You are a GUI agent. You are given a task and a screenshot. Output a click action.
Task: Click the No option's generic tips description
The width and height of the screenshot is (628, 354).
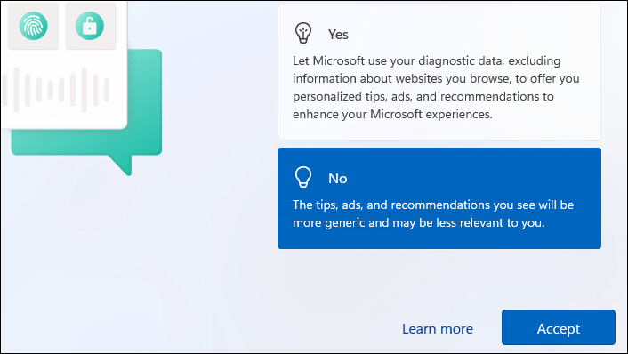click(x=433, y=213)
